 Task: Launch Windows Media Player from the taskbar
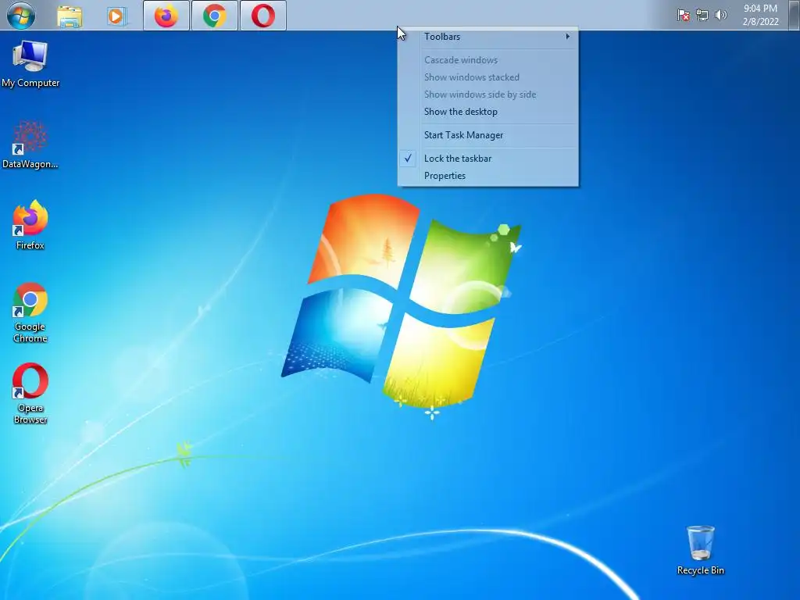pos(116,16)
